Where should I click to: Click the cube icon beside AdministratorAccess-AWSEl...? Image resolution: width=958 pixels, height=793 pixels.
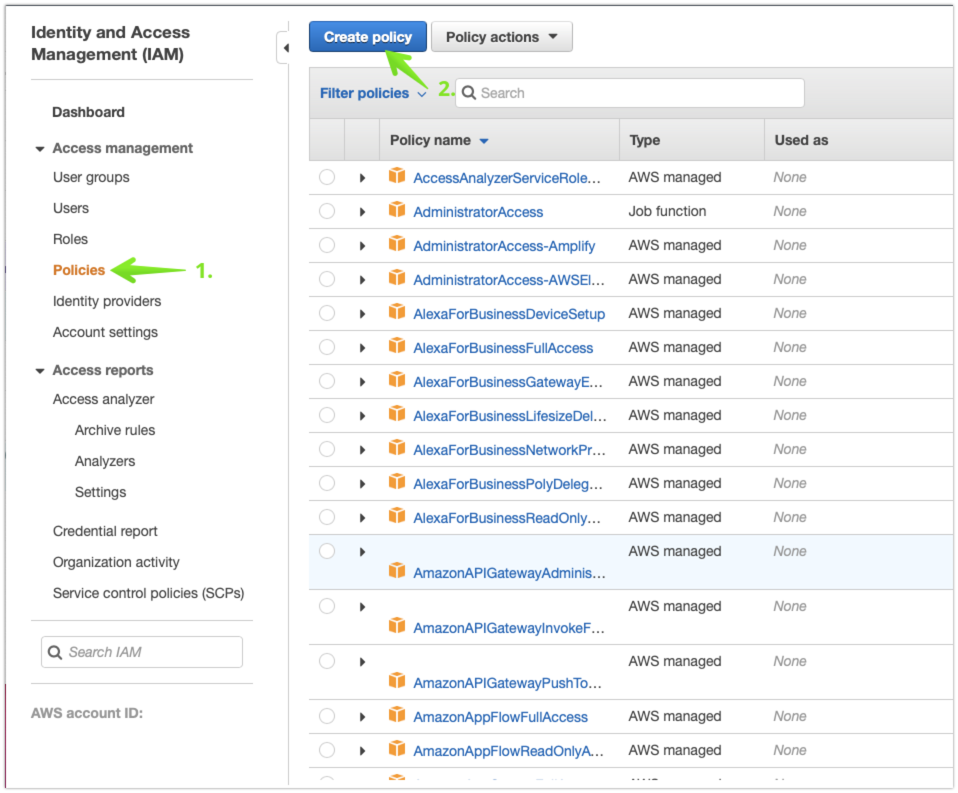[x=397, y=278]
